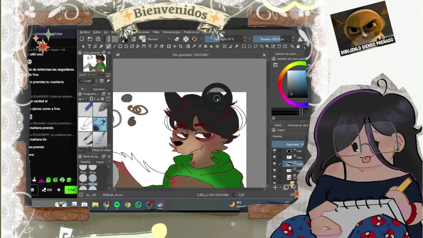423x238 pixels.
Task: Open color selector settings icon
Action: tap(275, 65)
